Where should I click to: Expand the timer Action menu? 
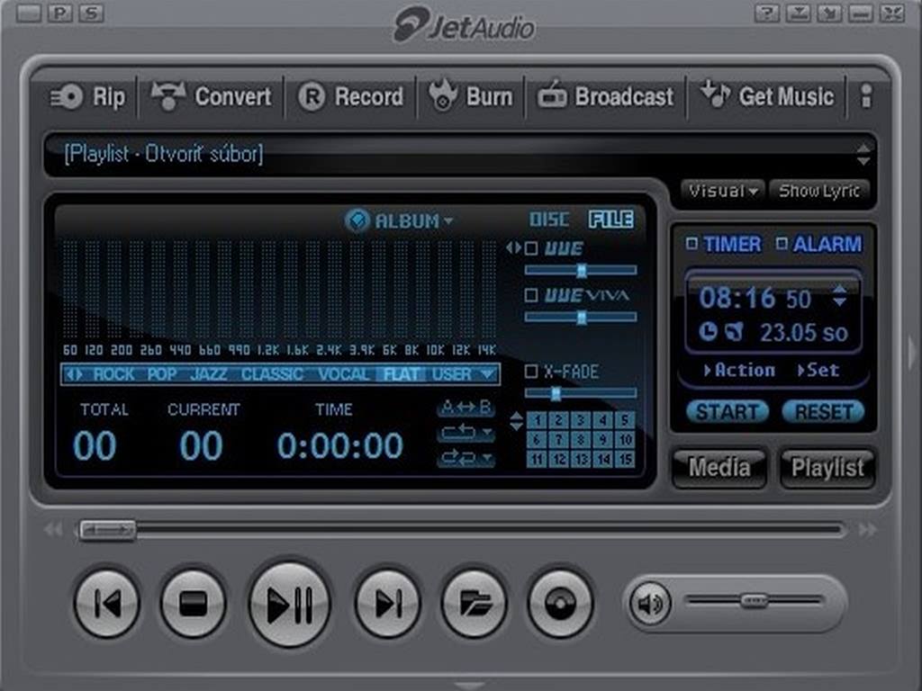coord(740,370)
